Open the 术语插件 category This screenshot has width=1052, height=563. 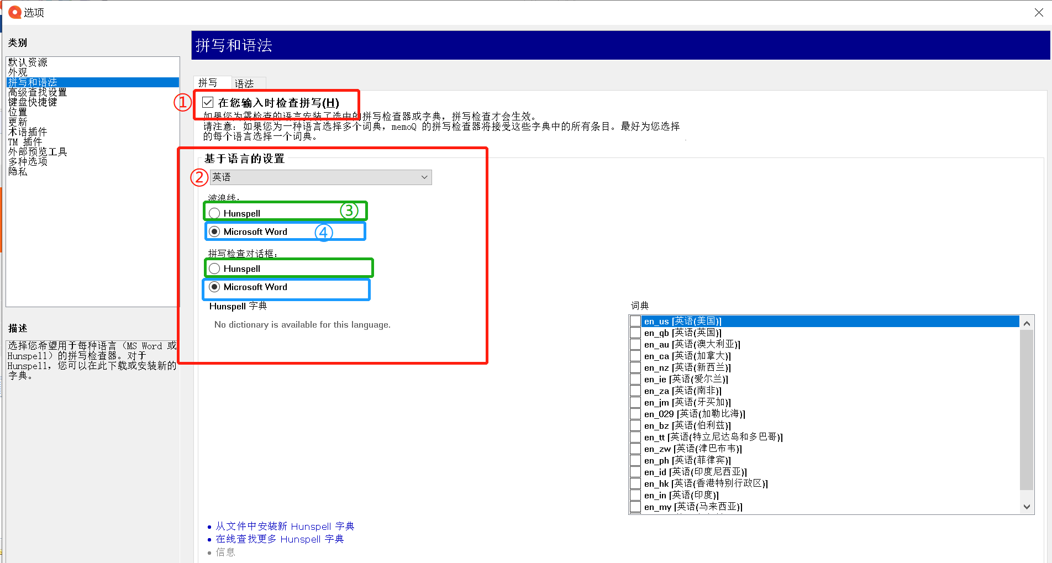28,132
